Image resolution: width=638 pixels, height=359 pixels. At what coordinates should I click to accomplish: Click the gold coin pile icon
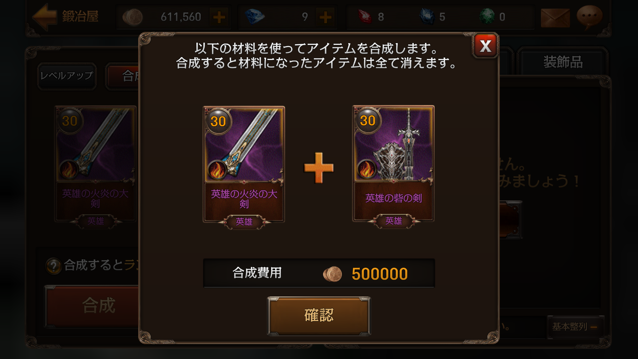tap(133, 17)
